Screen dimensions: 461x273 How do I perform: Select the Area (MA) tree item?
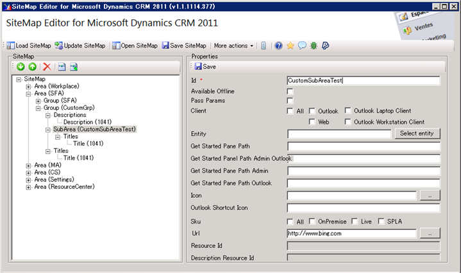click(47, 165)
